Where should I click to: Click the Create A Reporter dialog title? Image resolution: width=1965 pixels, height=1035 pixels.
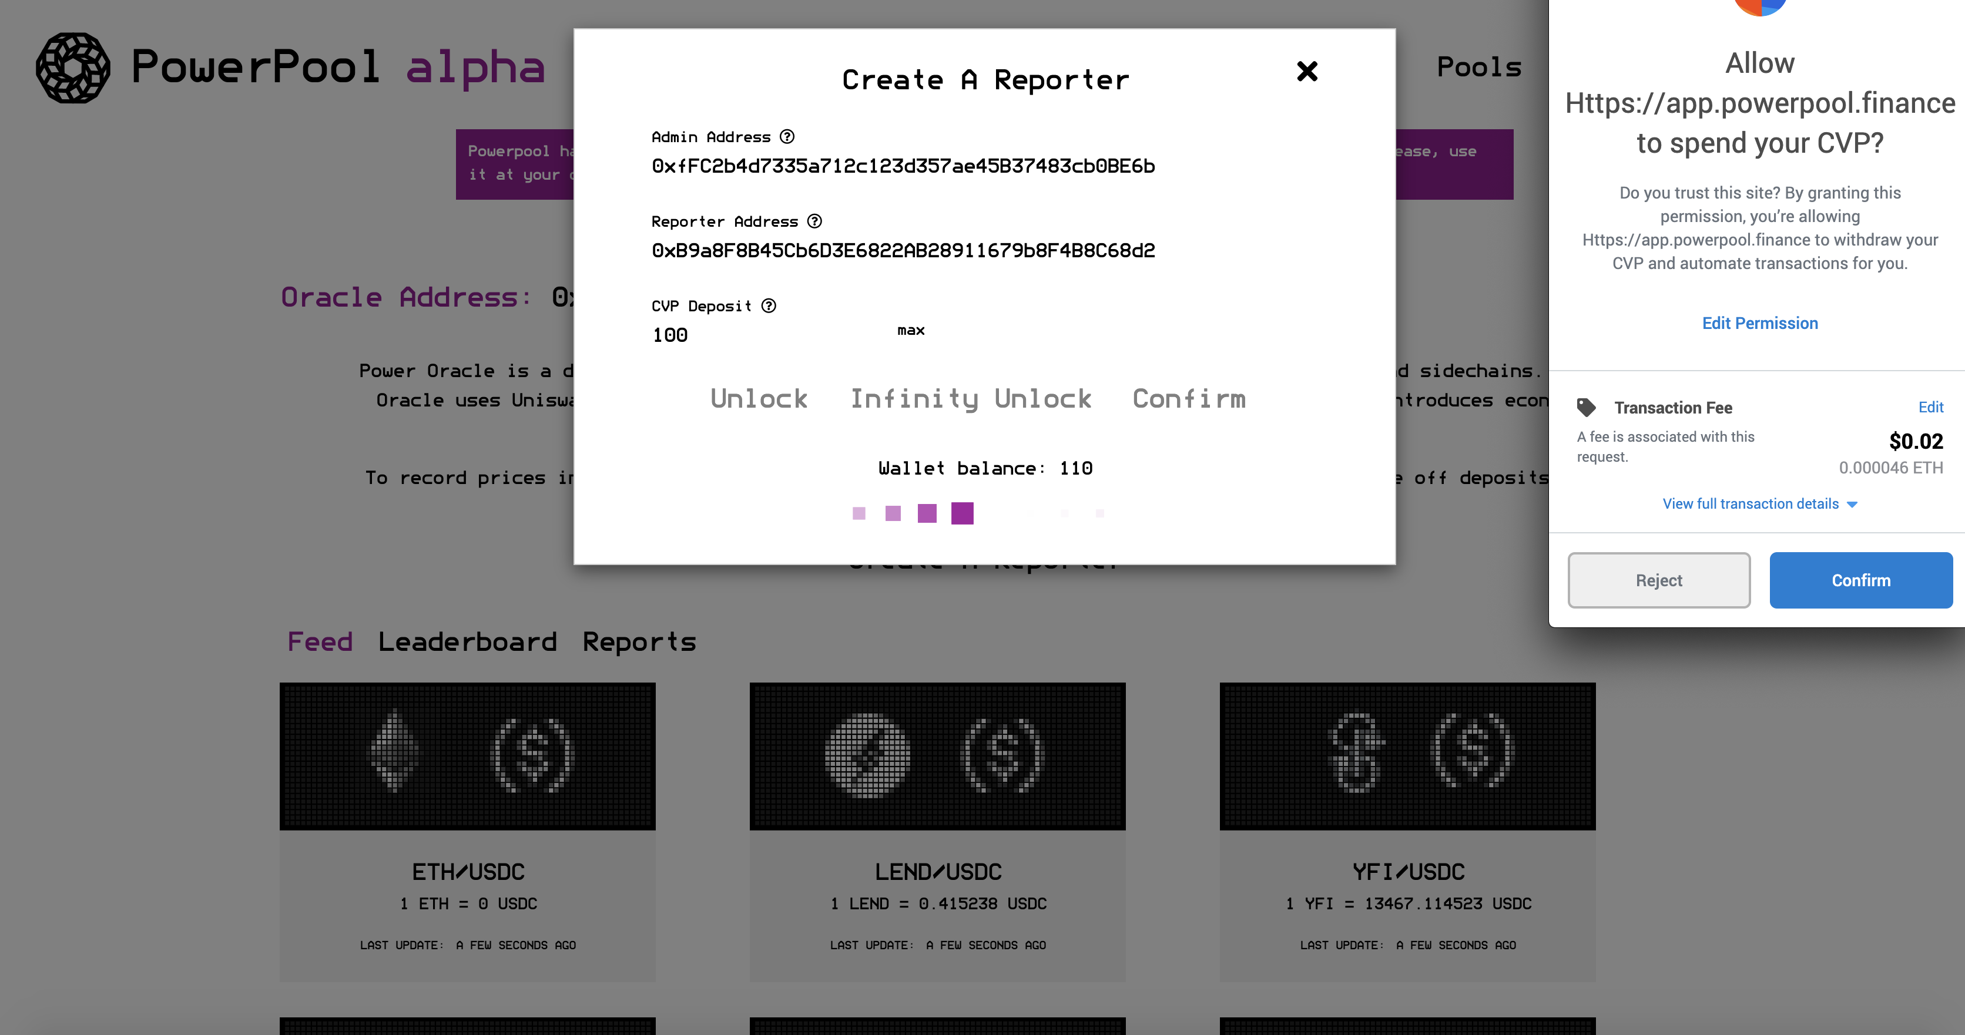click(985, 80)
